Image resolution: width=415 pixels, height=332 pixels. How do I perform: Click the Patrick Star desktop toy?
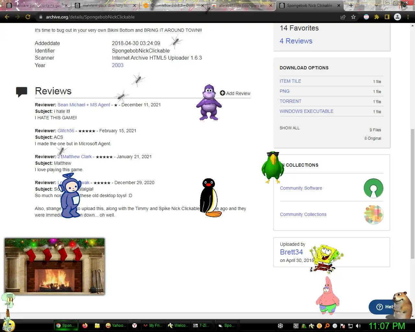(x=328, y=295)
